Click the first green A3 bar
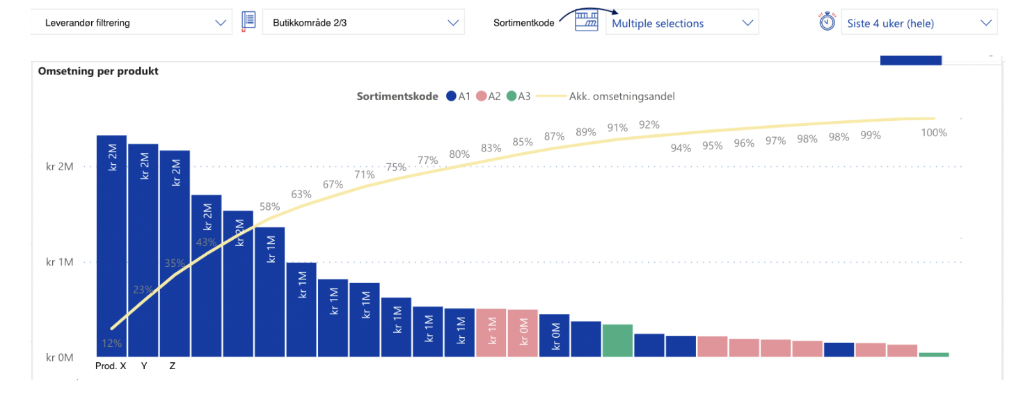 coord(617,341)
